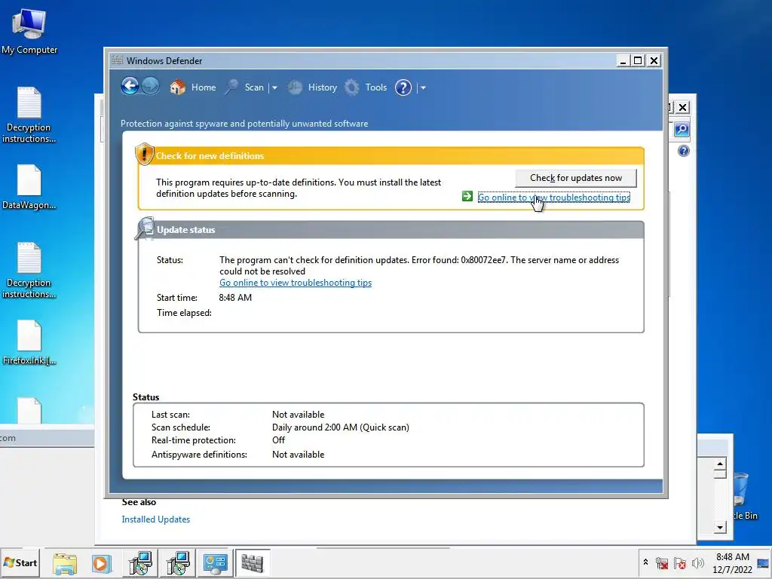Click the 'Daily around 2:00 AM (Quick scan)' value
Screen dimensions: 772x579
point(341,427)
